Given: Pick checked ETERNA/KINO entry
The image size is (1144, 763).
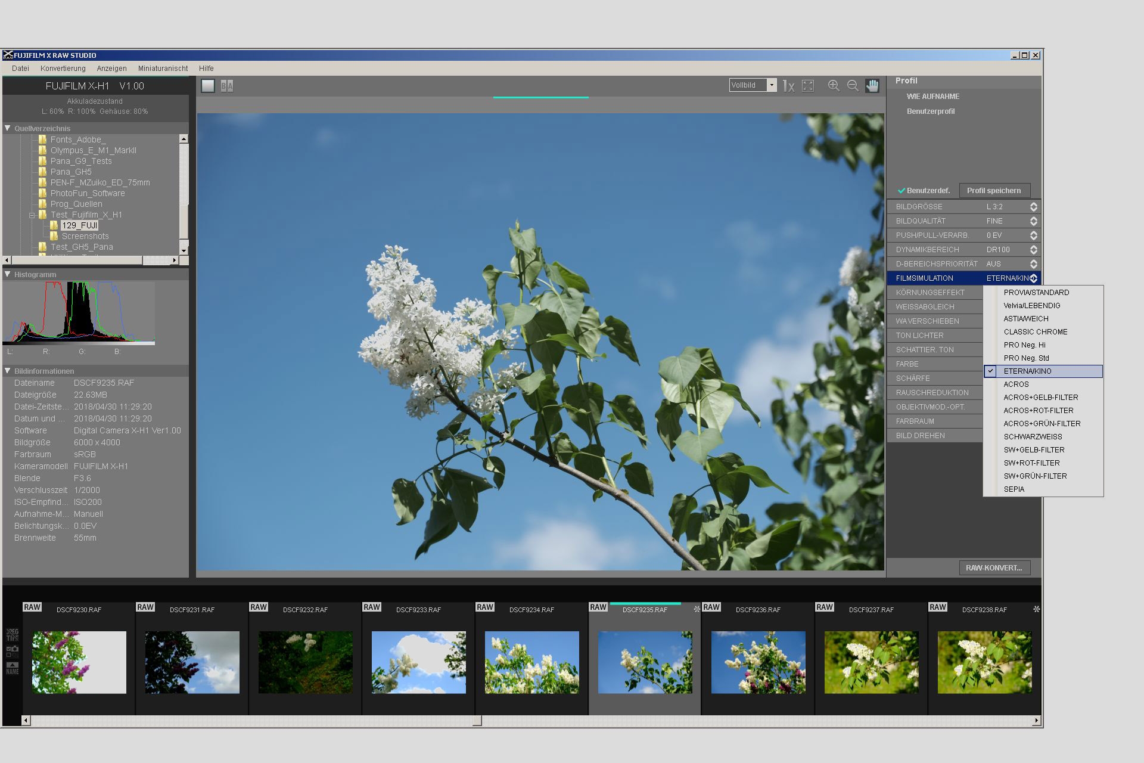Looking at the screenshot, I should coord(1043,371).
